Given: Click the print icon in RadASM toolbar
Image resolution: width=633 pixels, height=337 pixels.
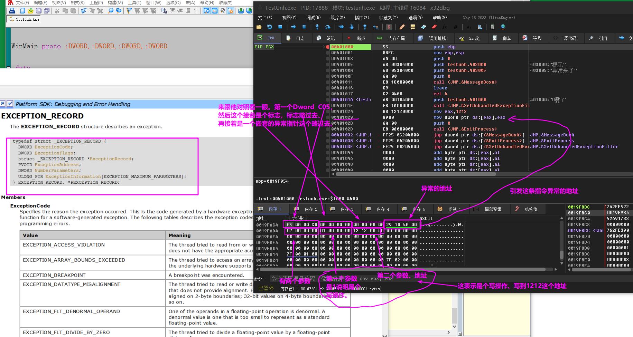Looking at the screenshot, I should (x=12, y=11).
